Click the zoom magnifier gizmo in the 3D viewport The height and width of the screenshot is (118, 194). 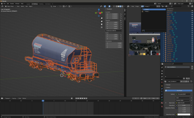102,18
